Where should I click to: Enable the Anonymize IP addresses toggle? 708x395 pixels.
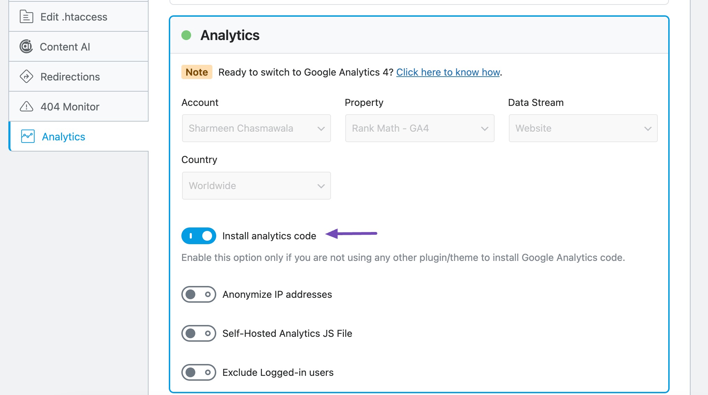click(198, 294)
